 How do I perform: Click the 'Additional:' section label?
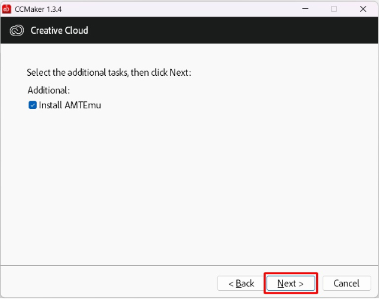49,90
